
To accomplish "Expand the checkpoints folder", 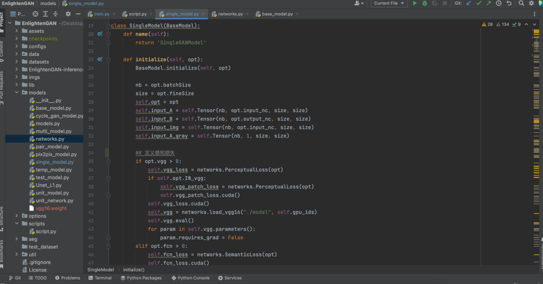I will click(x=17, y=38).
